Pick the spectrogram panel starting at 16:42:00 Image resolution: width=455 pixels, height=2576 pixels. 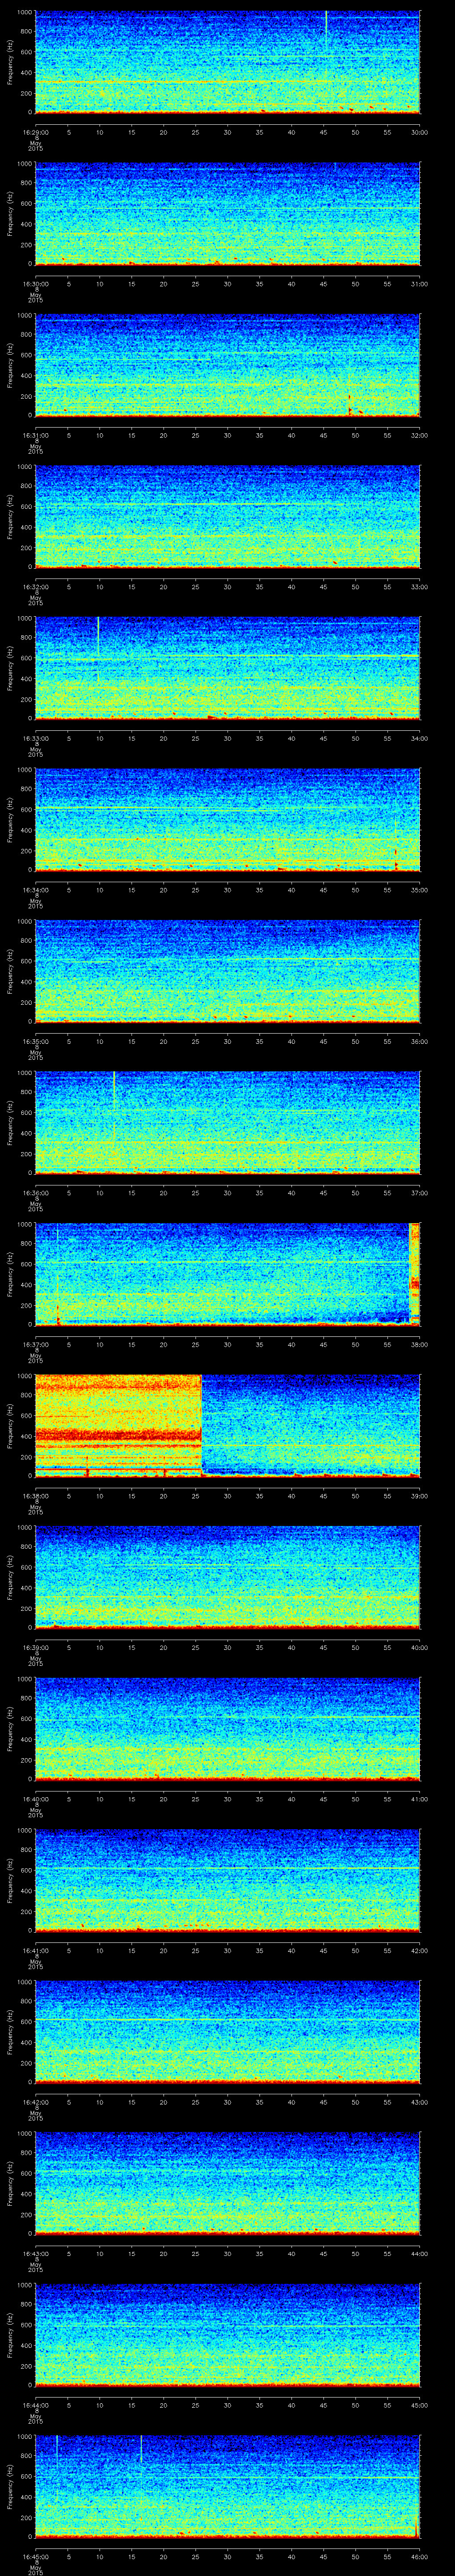pos(227,2032)
